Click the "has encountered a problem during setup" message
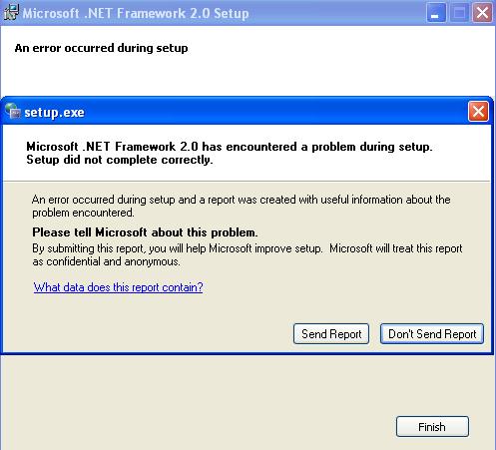This screenshot has height=450, width=496. 317,147
